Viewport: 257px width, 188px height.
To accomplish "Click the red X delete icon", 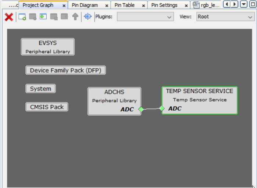I will pos(9,17).
